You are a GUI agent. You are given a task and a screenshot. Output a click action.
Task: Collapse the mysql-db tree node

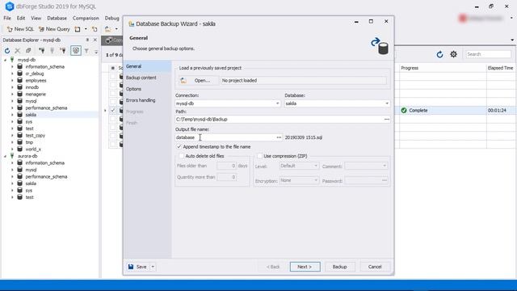point(5,60)
